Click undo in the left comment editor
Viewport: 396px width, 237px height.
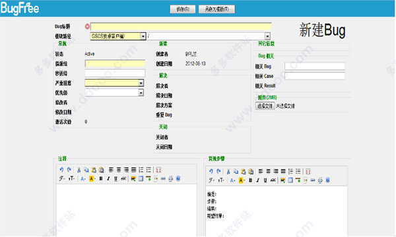(x=61, y=170)
